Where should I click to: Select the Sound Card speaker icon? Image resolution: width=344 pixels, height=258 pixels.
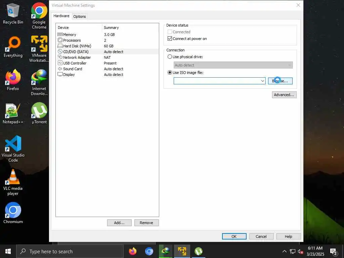(x=60, y=69)
